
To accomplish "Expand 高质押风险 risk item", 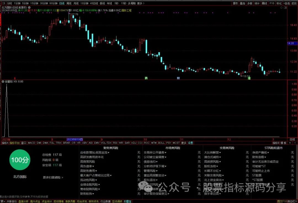I will click(x=212, y=162).
